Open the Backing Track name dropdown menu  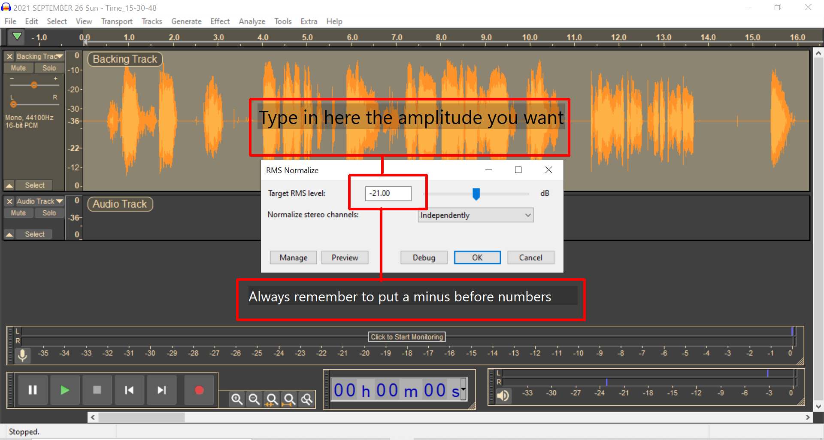point(60,56)
